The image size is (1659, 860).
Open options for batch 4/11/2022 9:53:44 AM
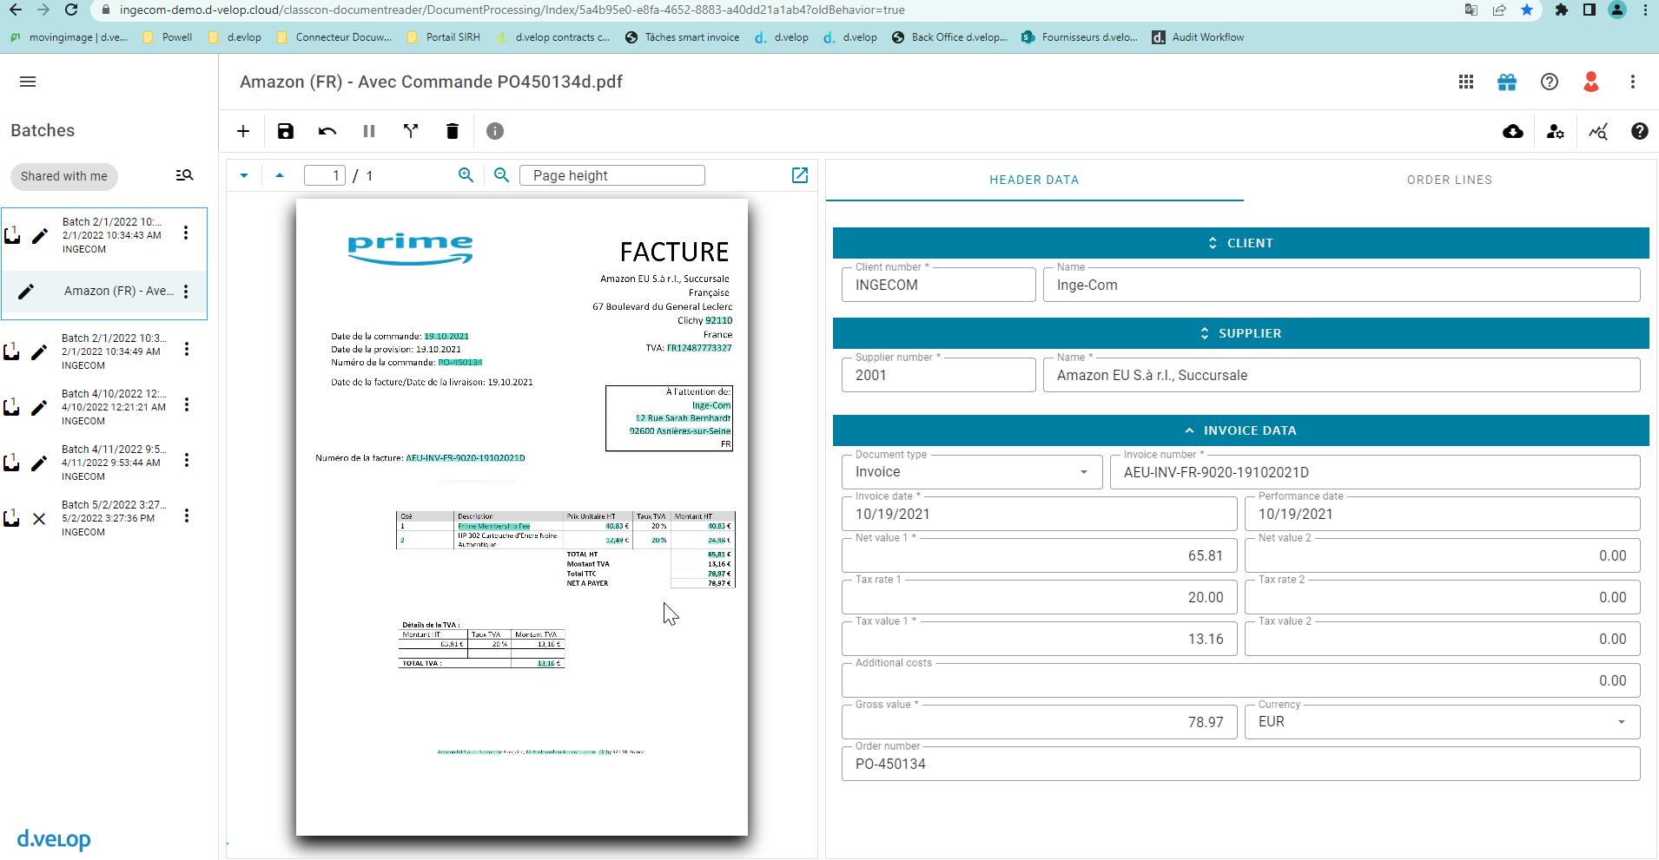pos(187,461)
